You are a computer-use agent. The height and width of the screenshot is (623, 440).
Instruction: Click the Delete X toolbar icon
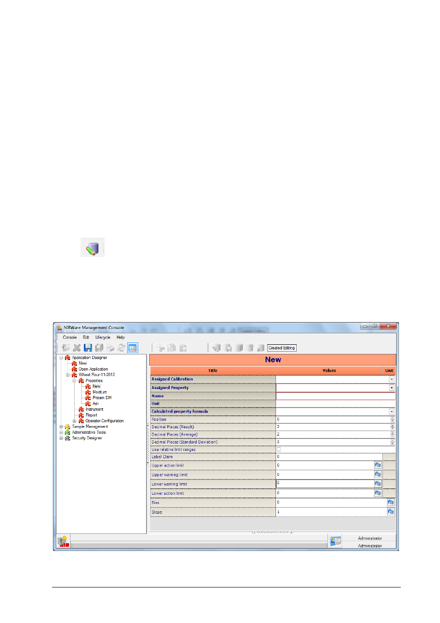[x=77, y=348]
